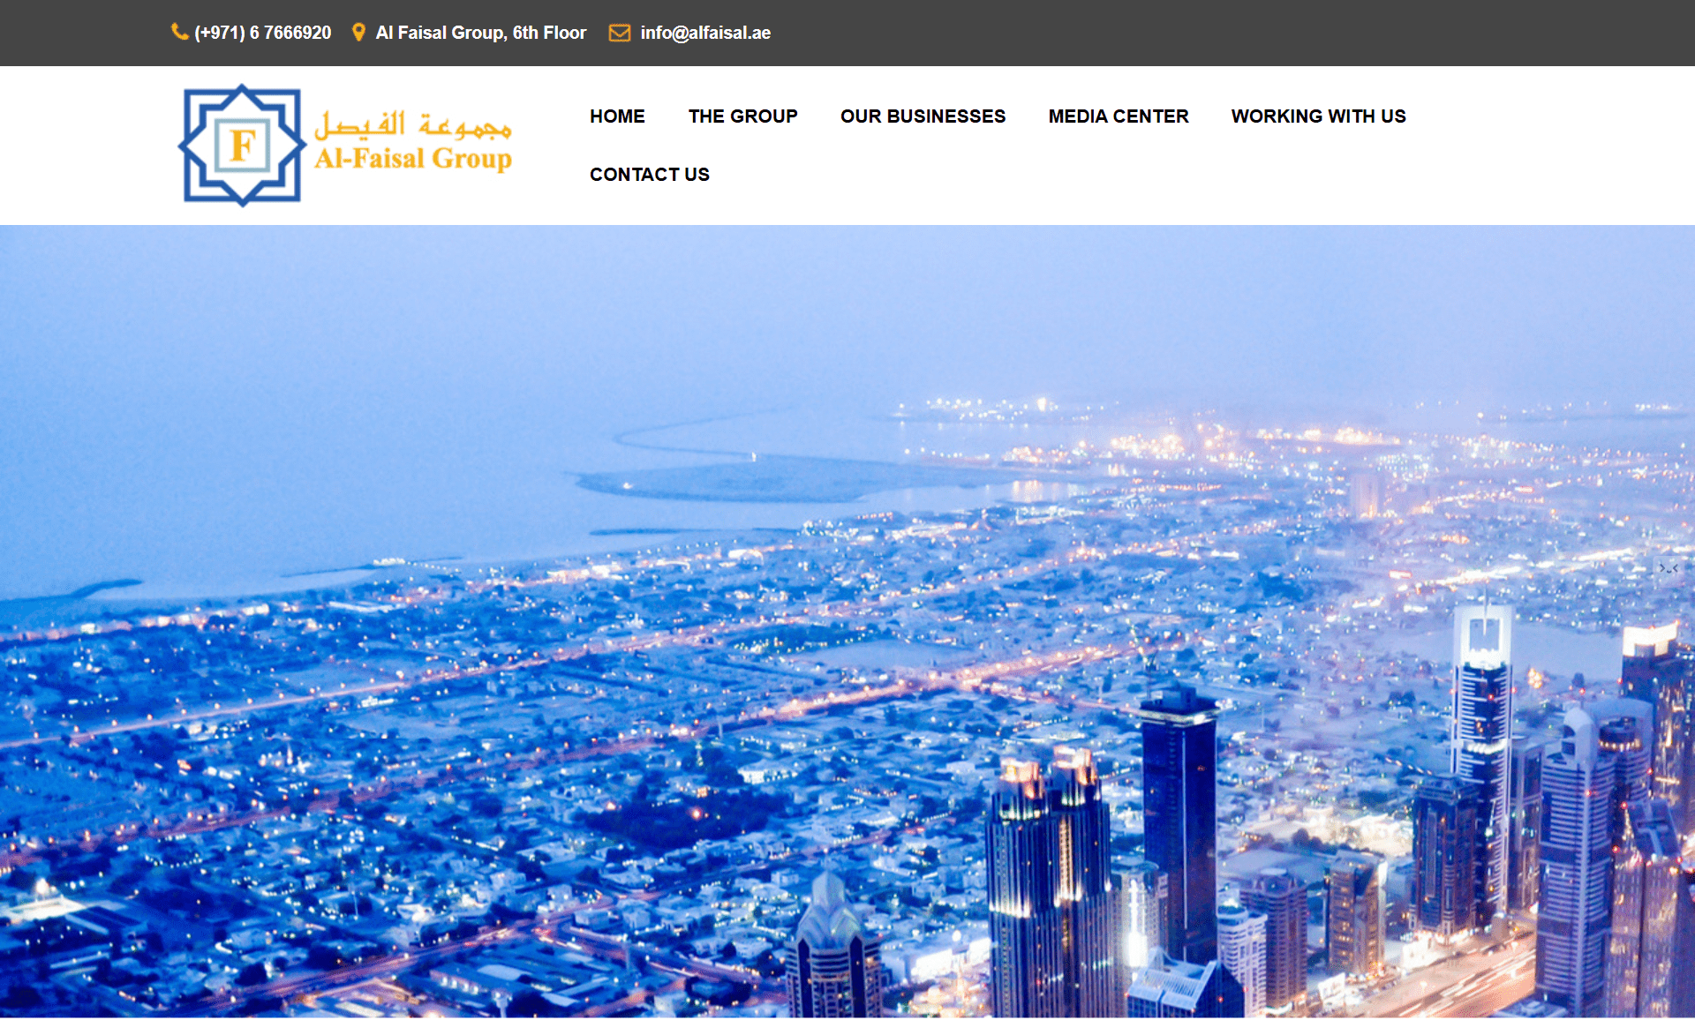Screen dimensions: 1695x1020
Task: Click the Arabic Al-Faisal Group logo text
Action: click(413, 124)
